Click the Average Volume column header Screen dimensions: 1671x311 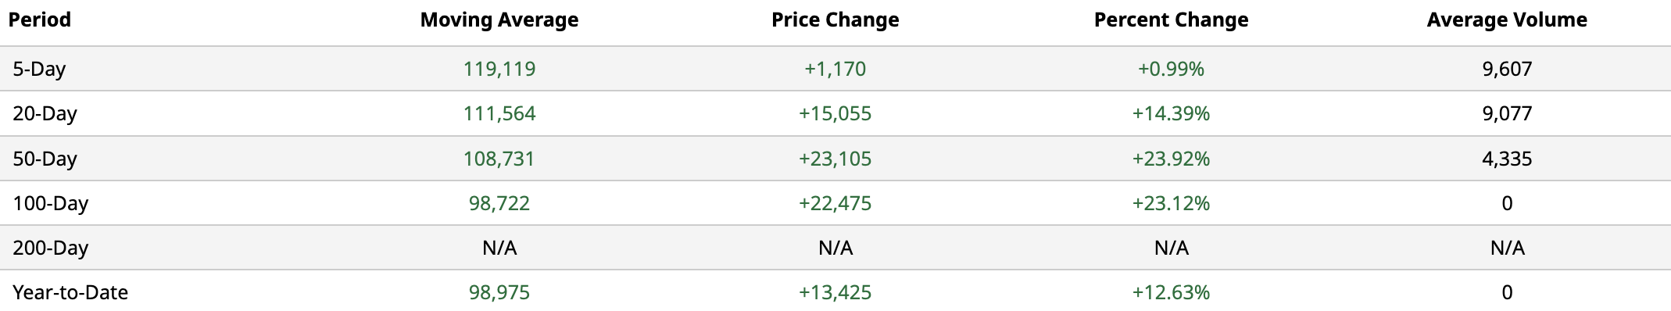1507,20
